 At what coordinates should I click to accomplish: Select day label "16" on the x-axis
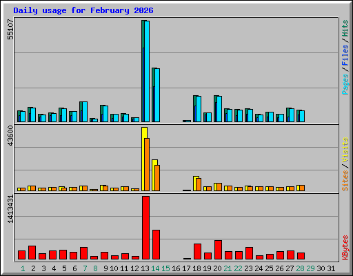coord(176,268)
